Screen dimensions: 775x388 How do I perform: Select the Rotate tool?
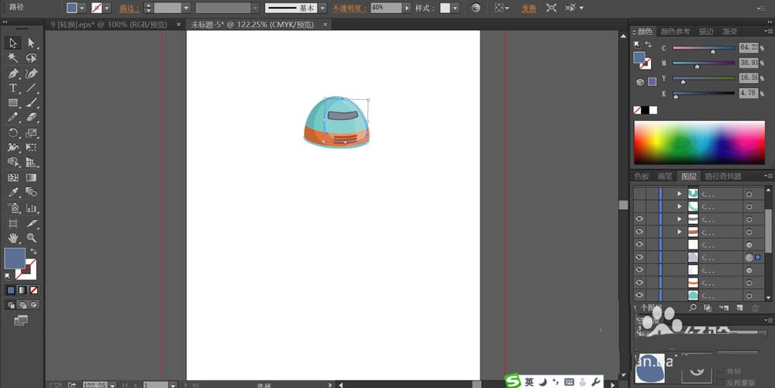tap(13, 132)
